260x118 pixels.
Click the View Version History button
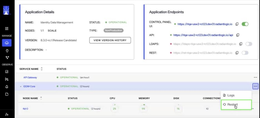point(110,40)
